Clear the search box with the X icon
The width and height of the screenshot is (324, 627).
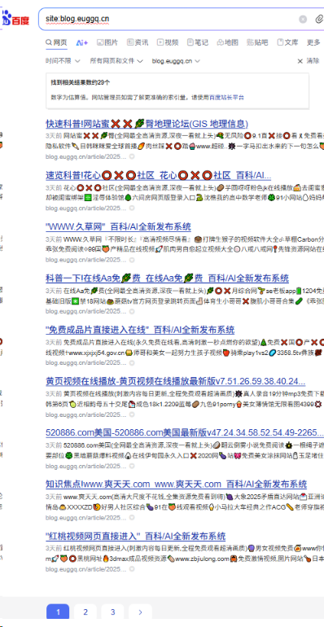coord(303,19)
